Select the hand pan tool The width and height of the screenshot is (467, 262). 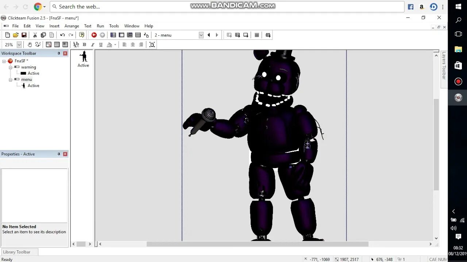30,44
